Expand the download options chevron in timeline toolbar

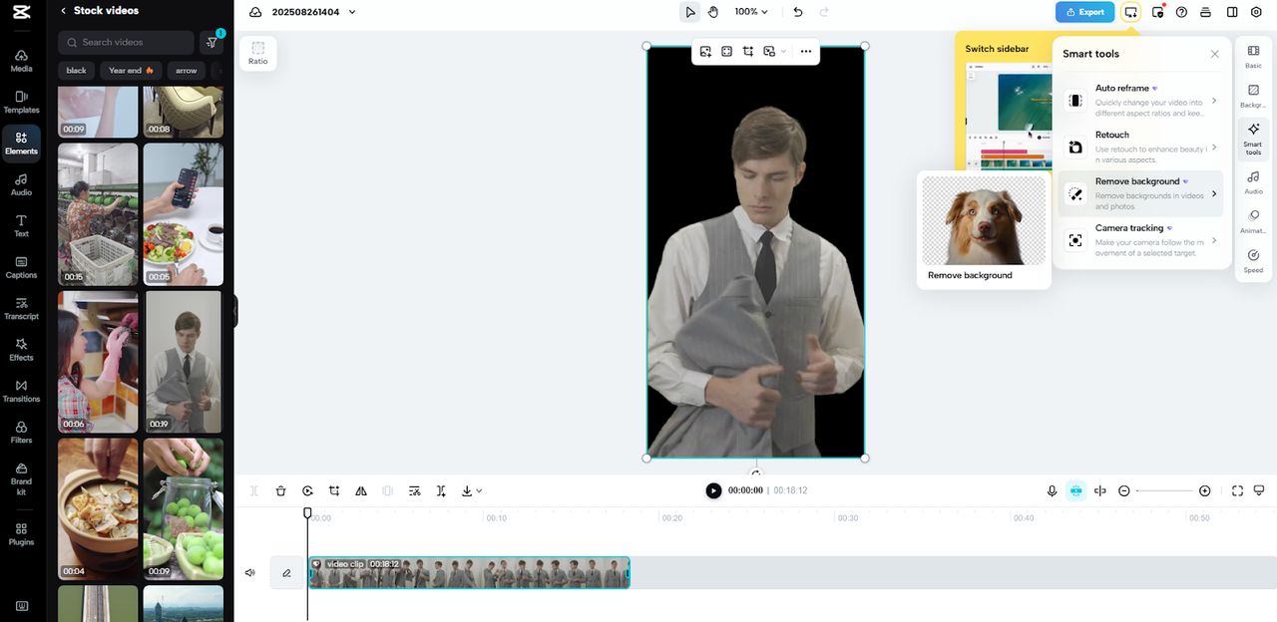(x=478, y=490)
